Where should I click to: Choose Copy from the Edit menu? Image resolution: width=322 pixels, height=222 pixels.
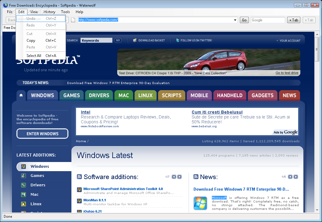[41, 41]
